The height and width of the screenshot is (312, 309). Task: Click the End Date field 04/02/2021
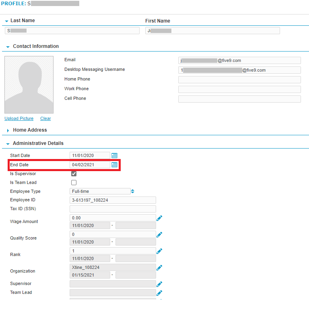point(90,165)
